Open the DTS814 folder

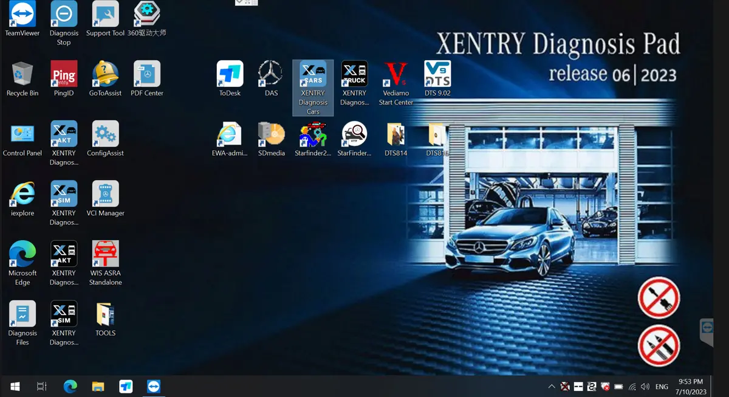point(395,139)
